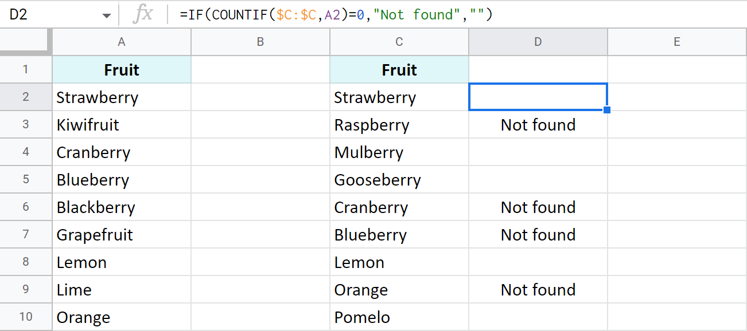The image size is (747, 331).
Task: Select row 5 header
Action: (26, 180)
